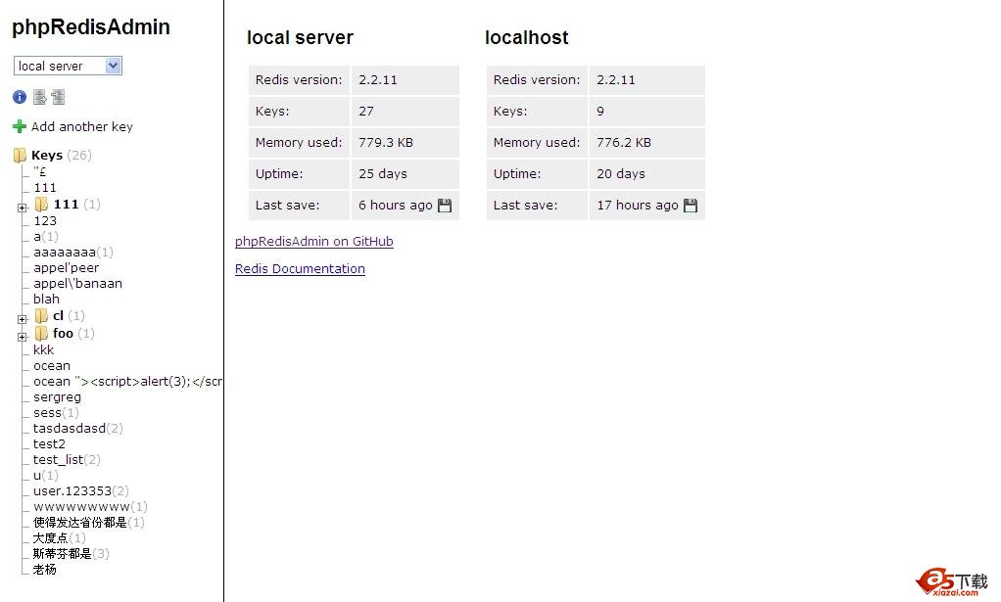Viewport: 1001px width, 602px height.
Task: Open the key appel'peer
Action: tap(67, 268)
